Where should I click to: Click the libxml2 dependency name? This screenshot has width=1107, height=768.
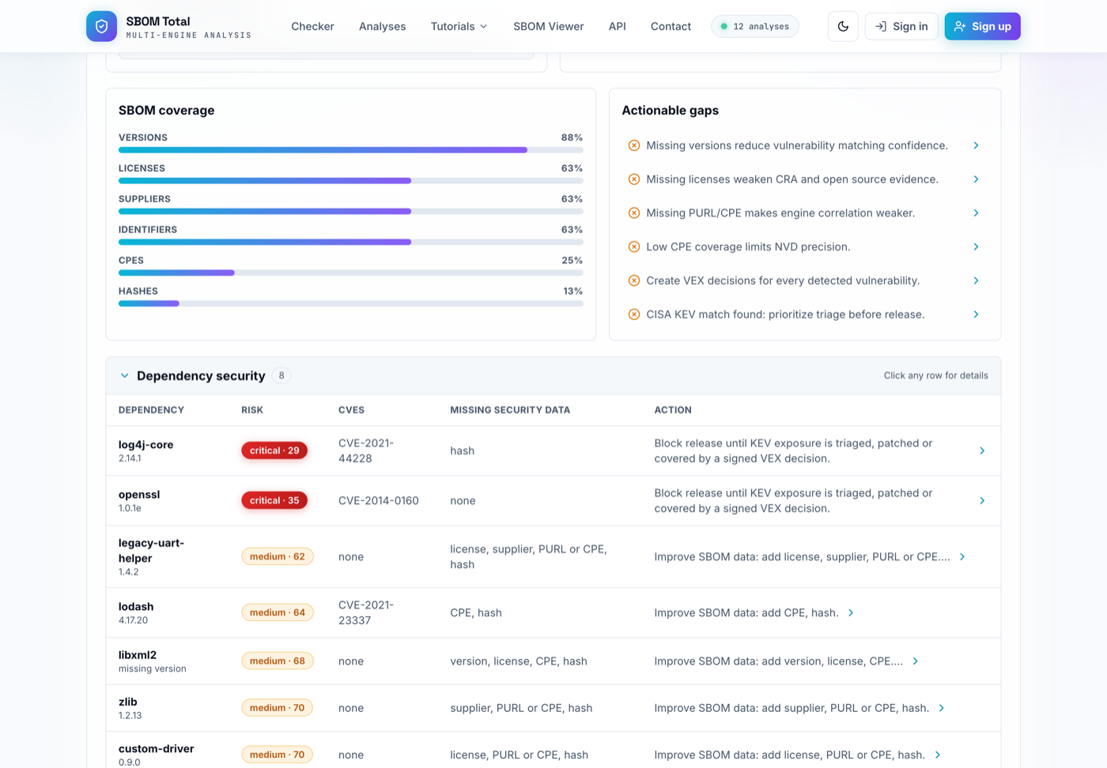pos(138,655)
